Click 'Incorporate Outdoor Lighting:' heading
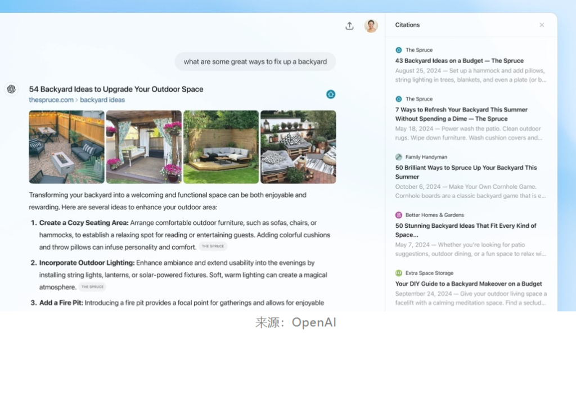Image resolution: width=576 pixels, height=400 pixels. [x=87, y=263]
